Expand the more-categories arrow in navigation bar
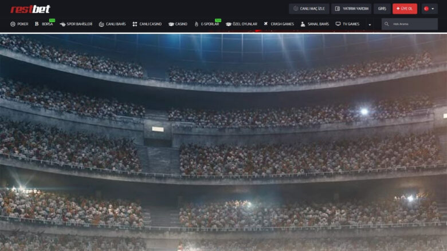 pyautogui.click(x=370, y=25)
